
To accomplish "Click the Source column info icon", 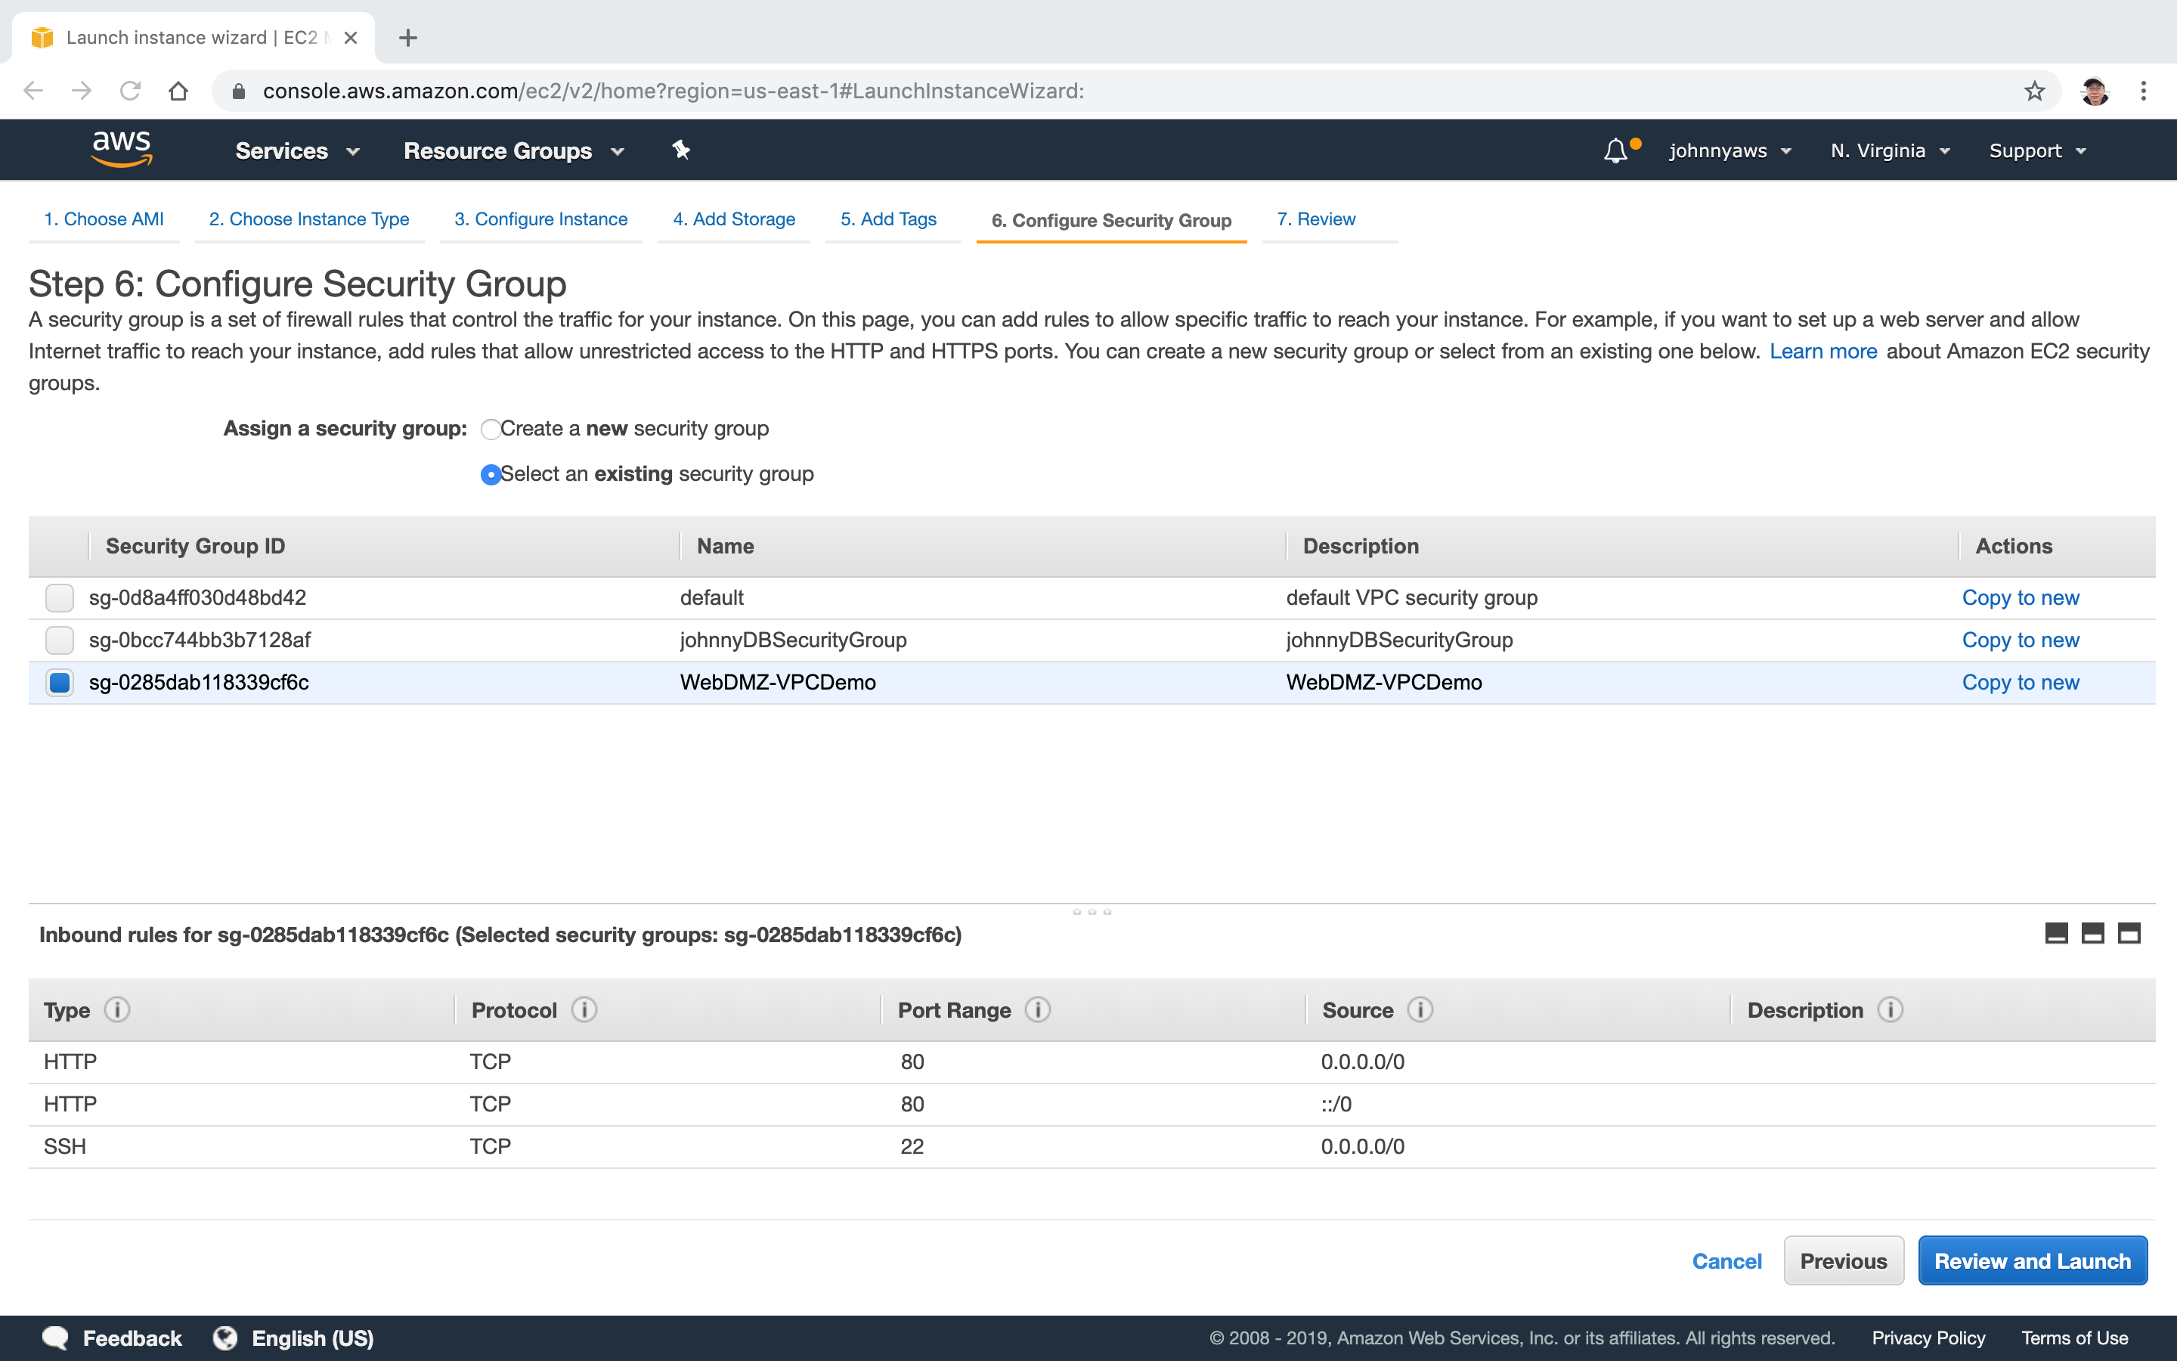I will 1420,1010.
